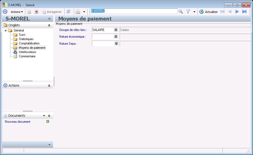253x155 pixels.
Task: Click the Documents up arrow
Action: pos(44,116)
